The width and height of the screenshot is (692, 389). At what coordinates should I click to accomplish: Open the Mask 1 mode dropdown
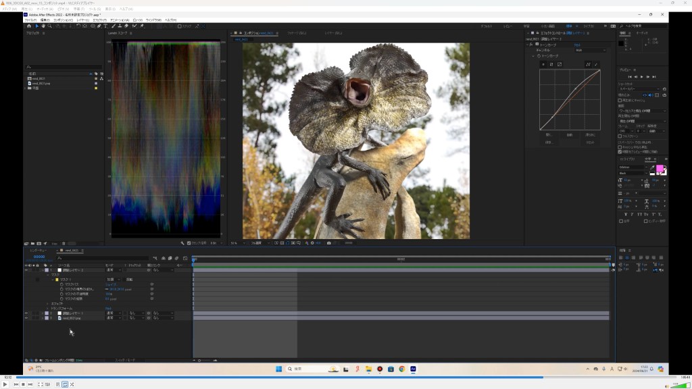coord(113,279)
